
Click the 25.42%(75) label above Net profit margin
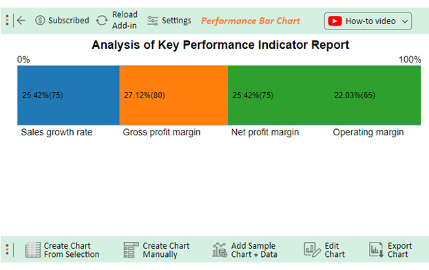click(253, 95)
